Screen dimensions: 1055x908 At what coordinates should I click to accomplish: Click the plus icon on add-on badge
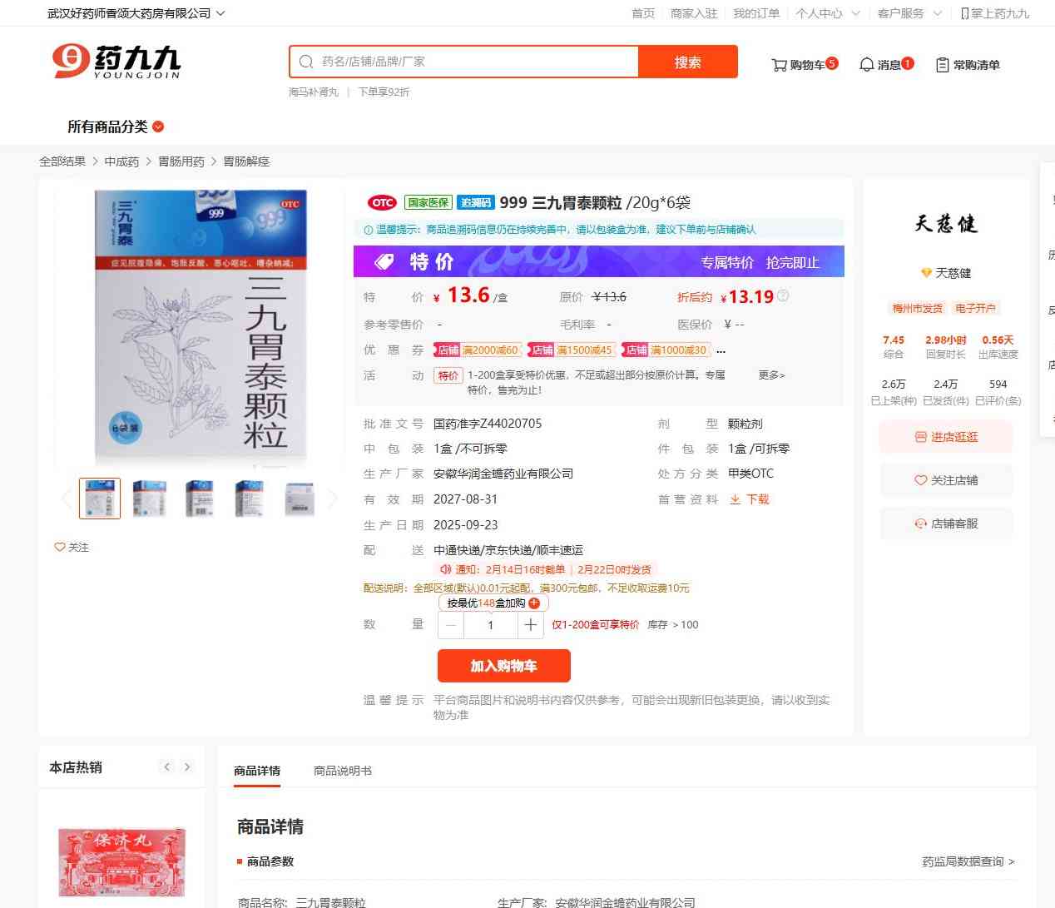[x=534, y=603]
